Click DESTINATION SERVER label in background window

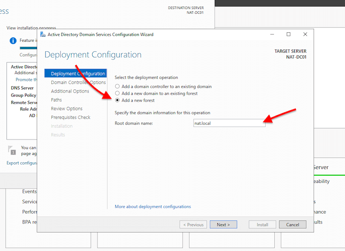pyautogui.click(x=186, y=8)
